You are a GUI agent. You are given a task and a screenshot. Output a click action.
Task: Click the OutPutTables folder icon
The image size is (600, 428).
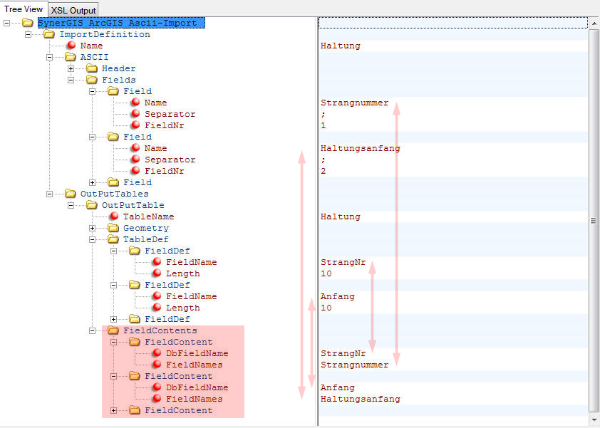71,194
